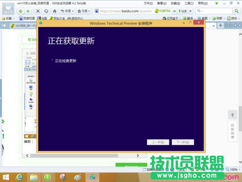Open the 翻译 translate dropdown
Viewport: 242px width, 182px height.
point(189,19)
